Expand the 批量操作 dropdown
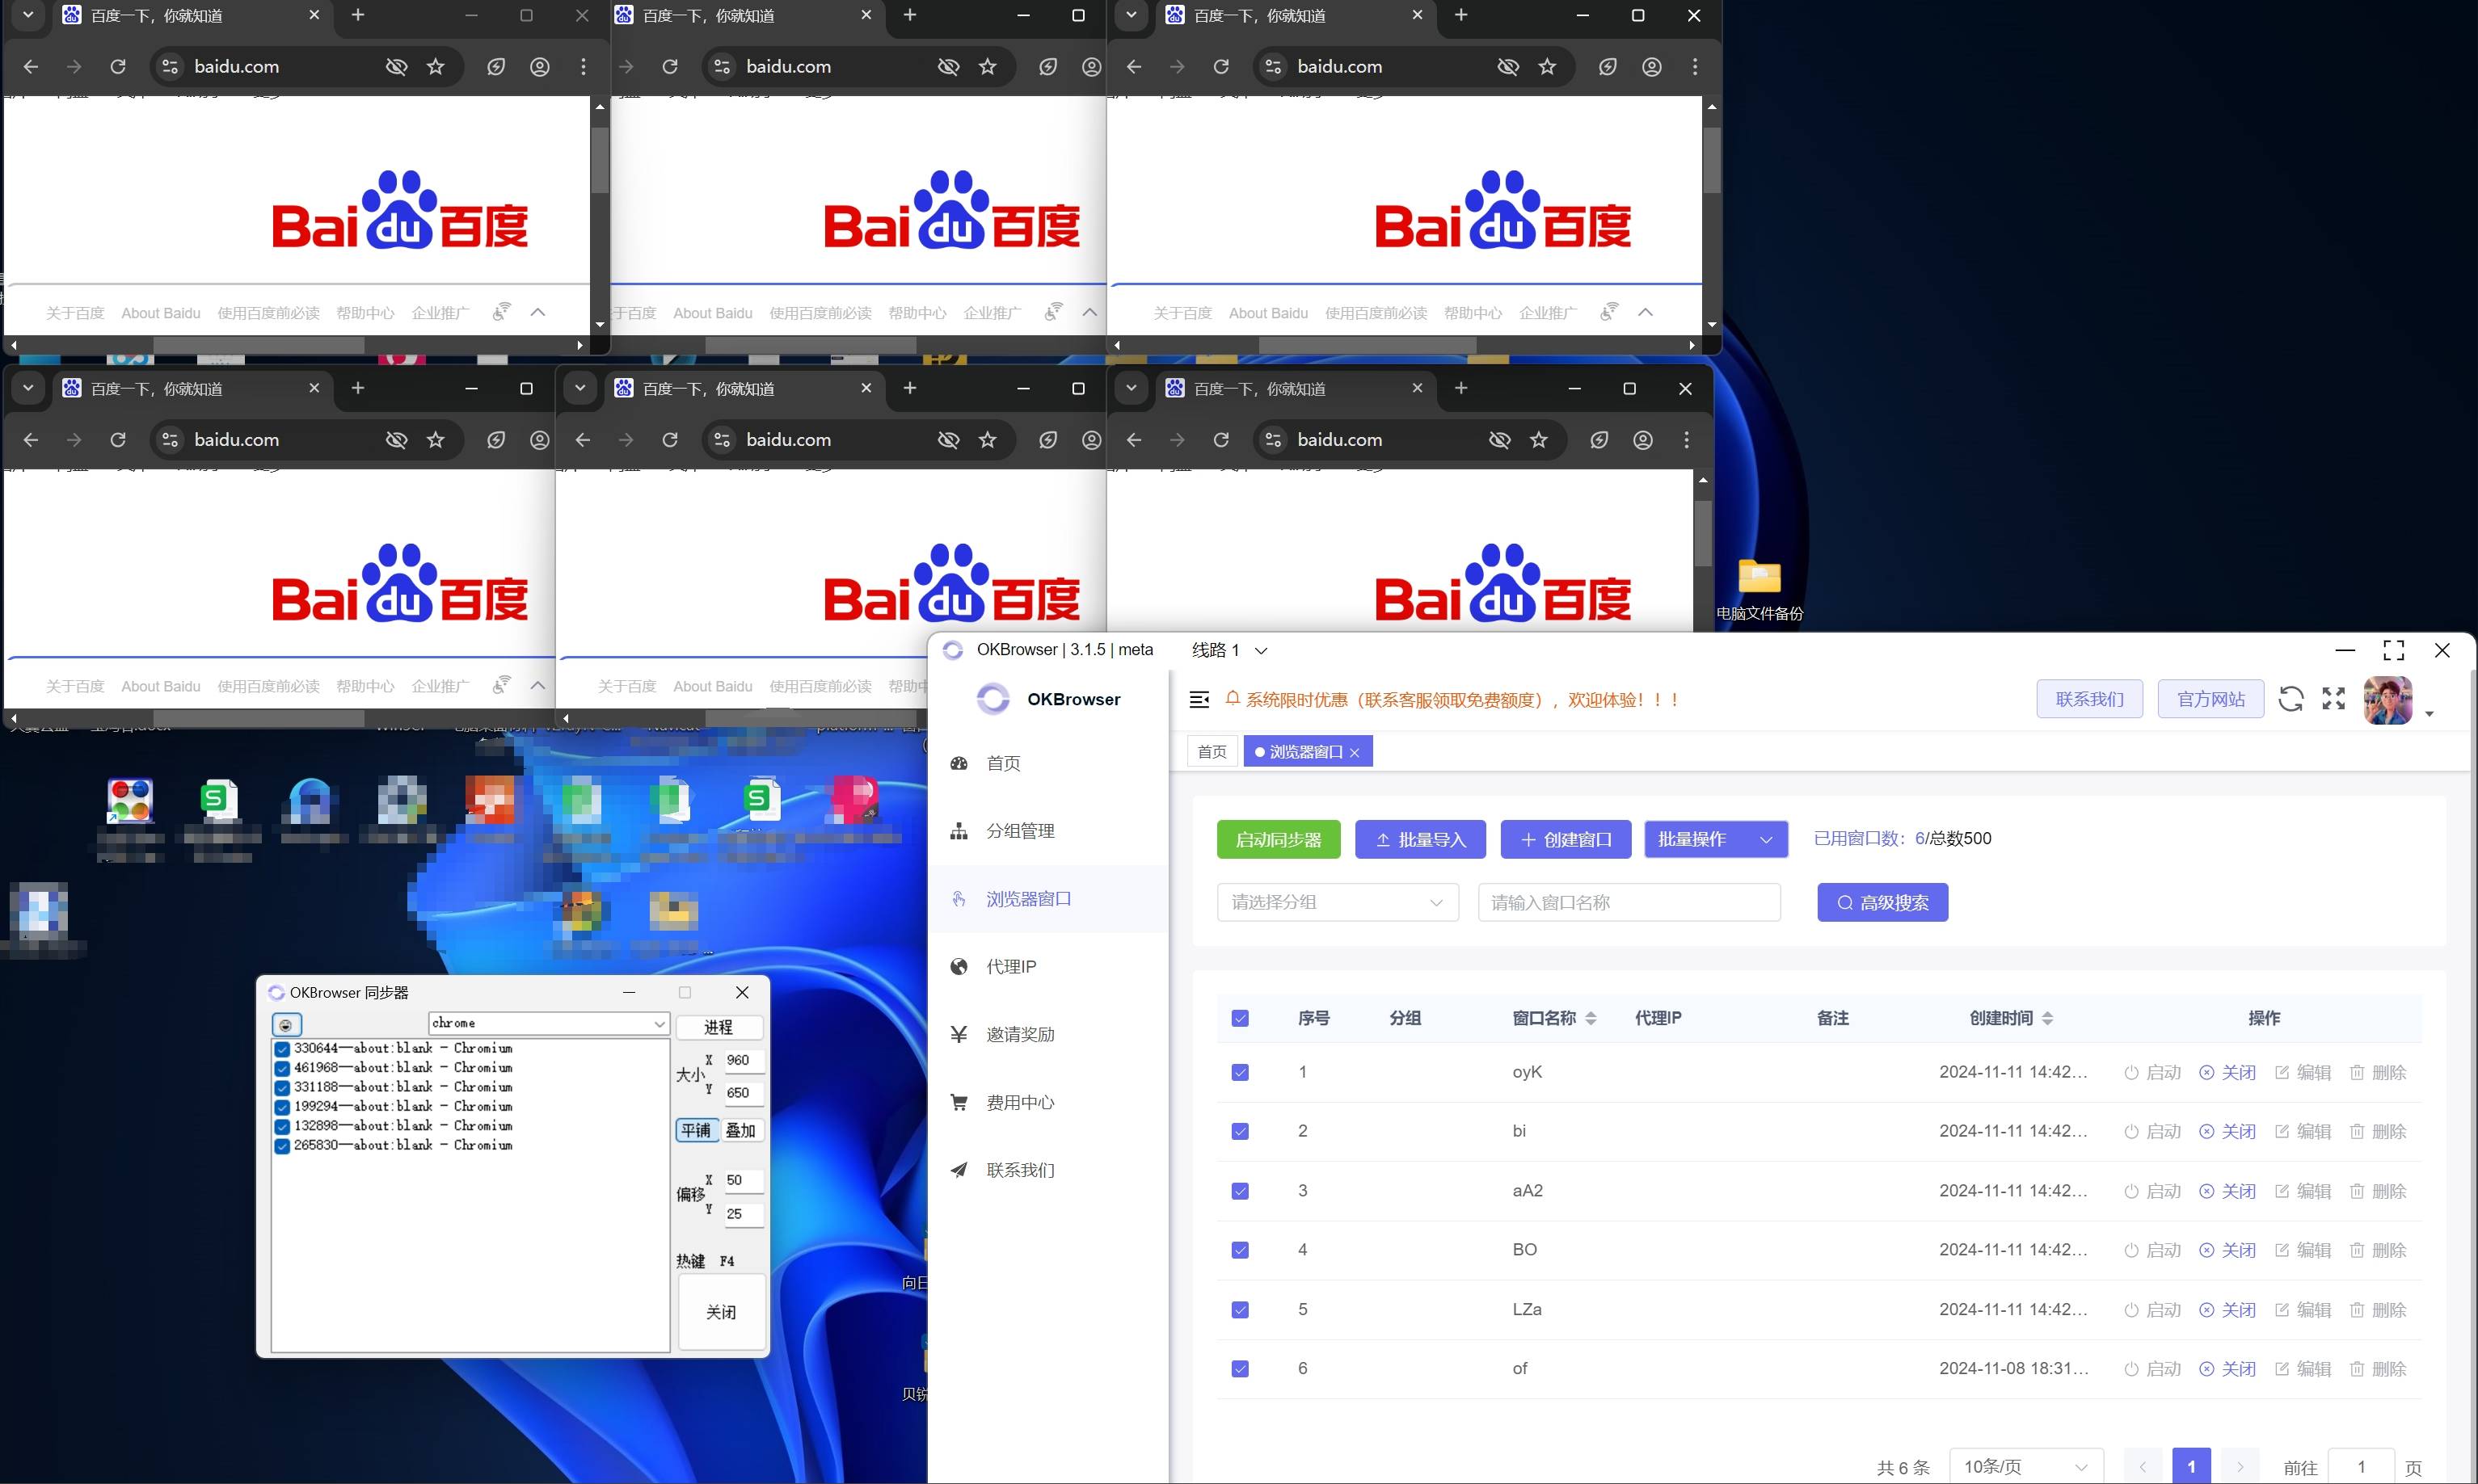This screenshot has height=1484, width=2478. (1715, 839)
